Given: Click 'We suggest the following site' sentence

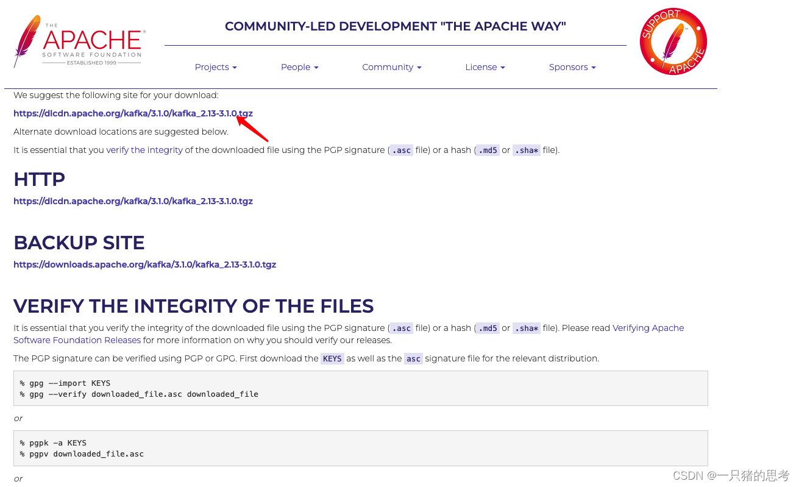Looking at the screenshot, I should tap(116, 95).
